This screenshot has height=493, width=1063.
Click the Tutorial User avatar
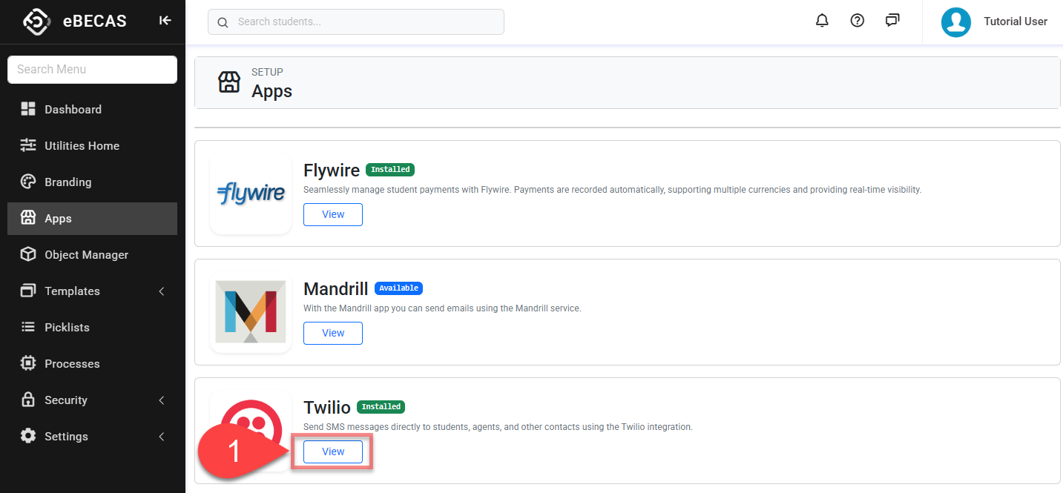point(956,21)
